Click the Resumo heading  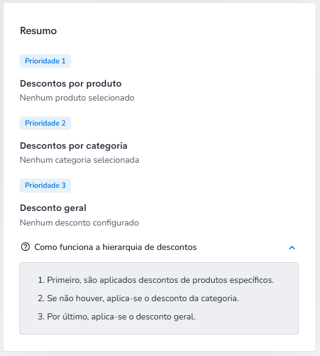click(x=38, y=30)
